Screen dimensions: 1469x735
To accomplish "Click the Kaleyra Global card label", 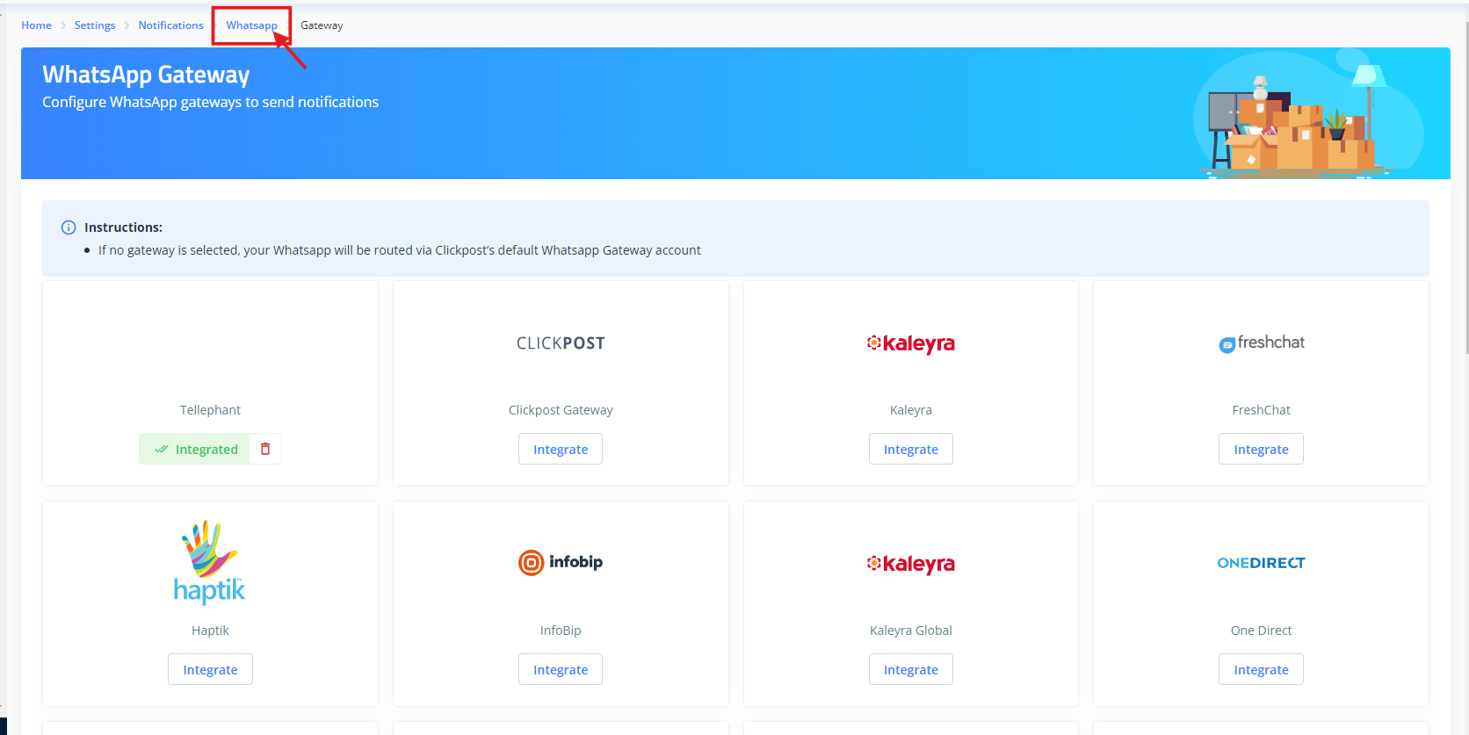I will pyautogui.click(x=911, y=631).
